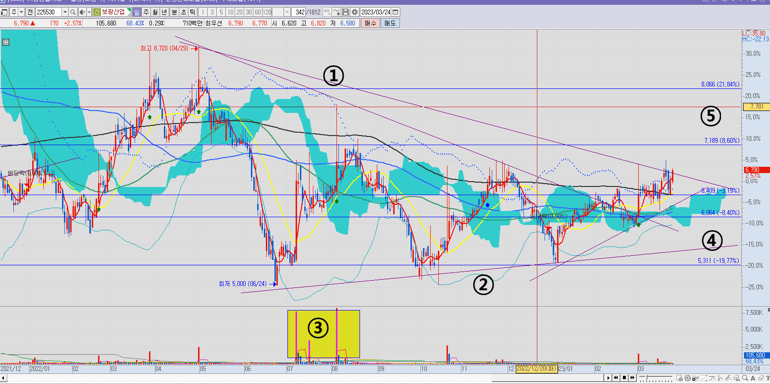Switch to second (초) chart period
The image size is (770, 384).
point(183,12)
